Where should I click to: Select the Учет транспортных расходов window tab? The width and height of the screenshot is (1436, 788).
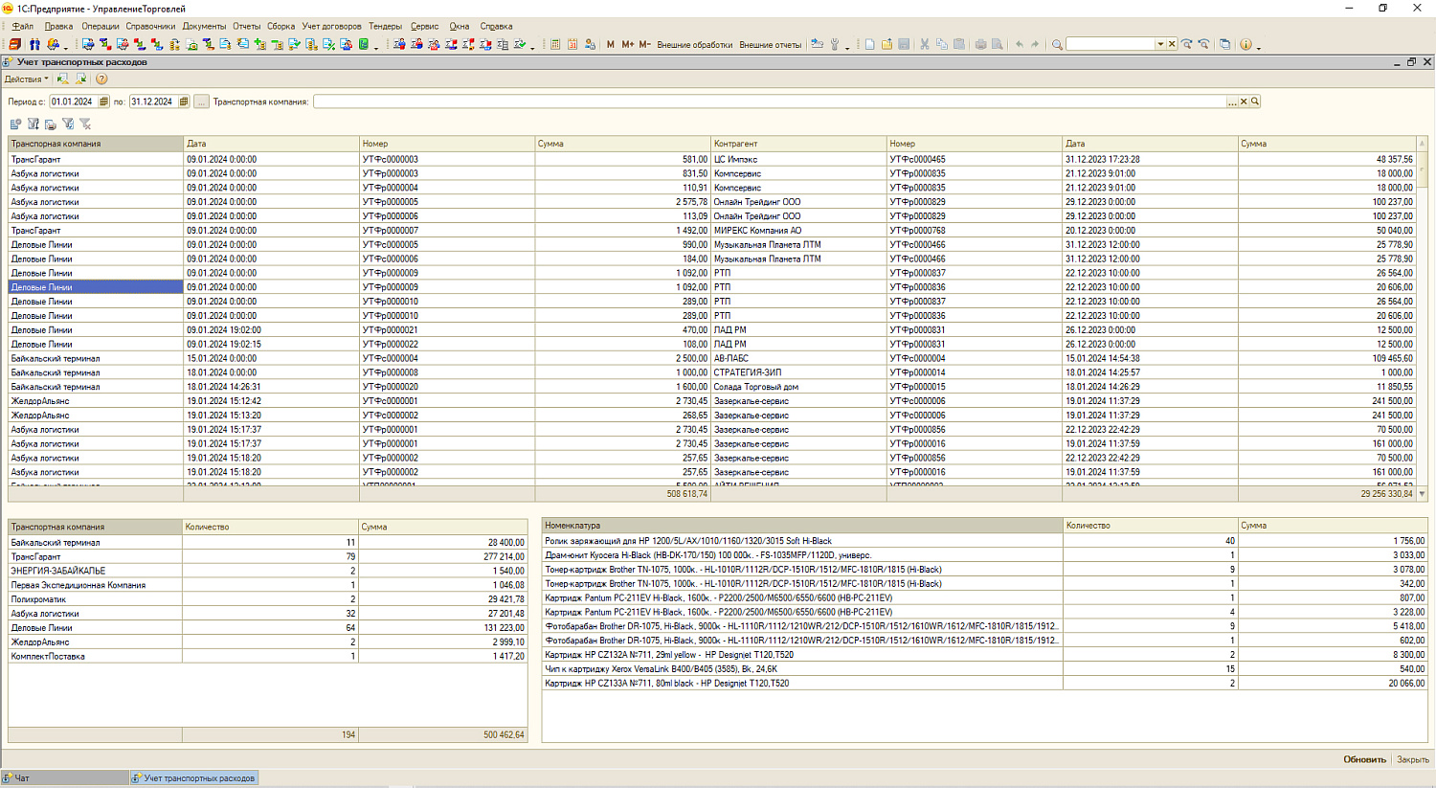[x=193, y=777]
